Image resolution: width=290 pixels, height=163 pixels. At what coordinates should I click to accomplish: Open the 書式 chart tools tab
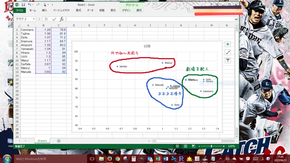point(139,10)
